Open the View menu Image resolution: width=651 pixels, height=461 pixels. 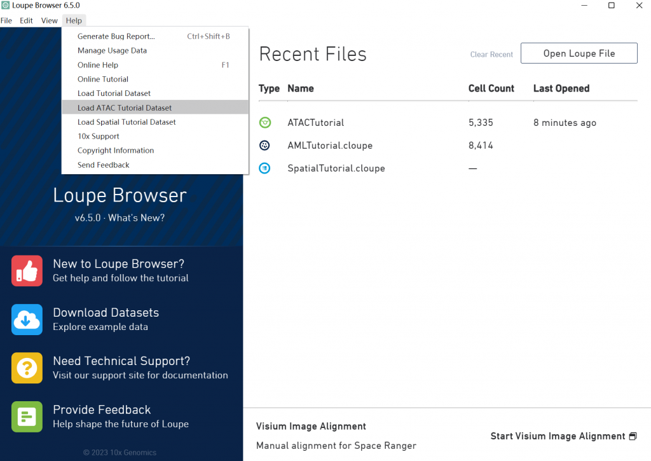[x=50, y=20]
